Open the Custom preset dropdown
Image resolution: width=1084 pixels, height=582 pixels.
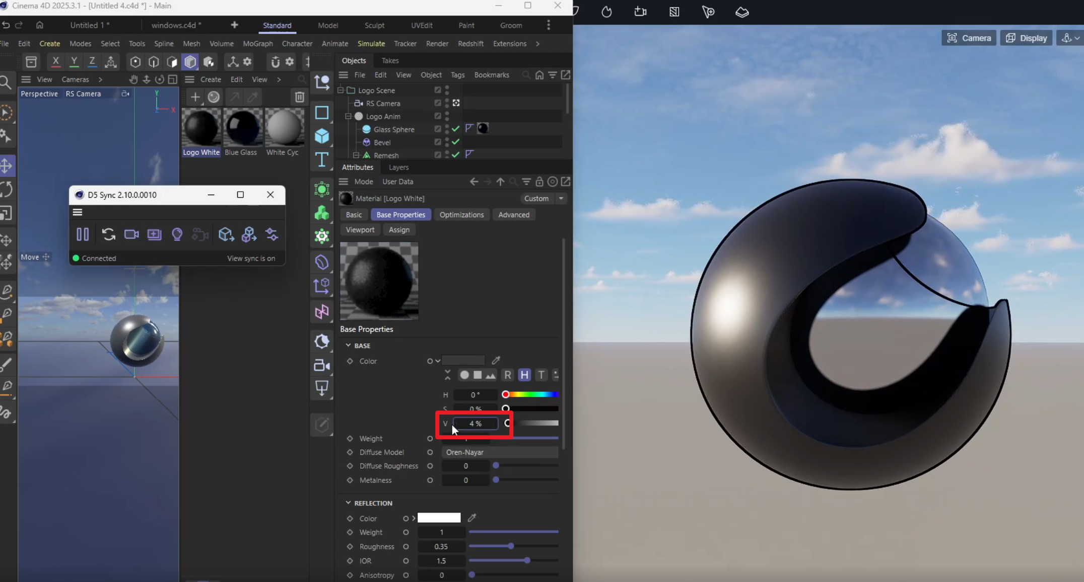tap(561, 199)
